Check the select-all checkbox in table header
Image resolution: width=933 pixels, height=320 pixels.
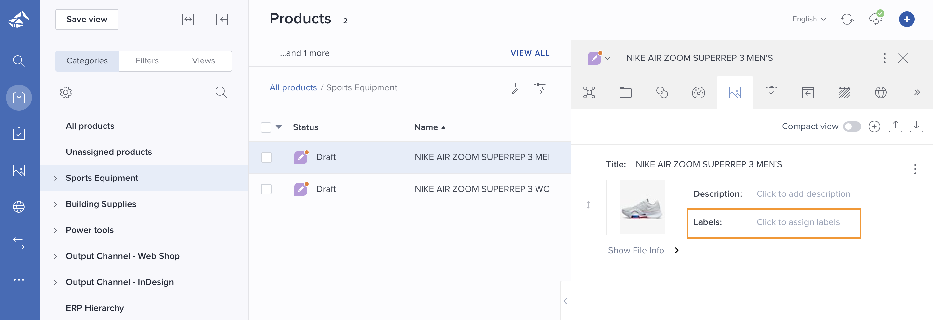tap(266, 127)
